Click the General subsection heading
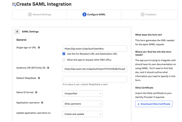182x122 pixels. (21, 40)
